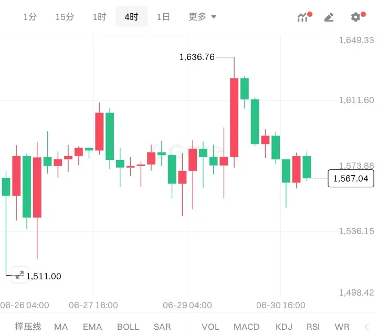Open the 更多 timeframe dropdown
This screenshot has width=378, height=334.
(202, 17)
